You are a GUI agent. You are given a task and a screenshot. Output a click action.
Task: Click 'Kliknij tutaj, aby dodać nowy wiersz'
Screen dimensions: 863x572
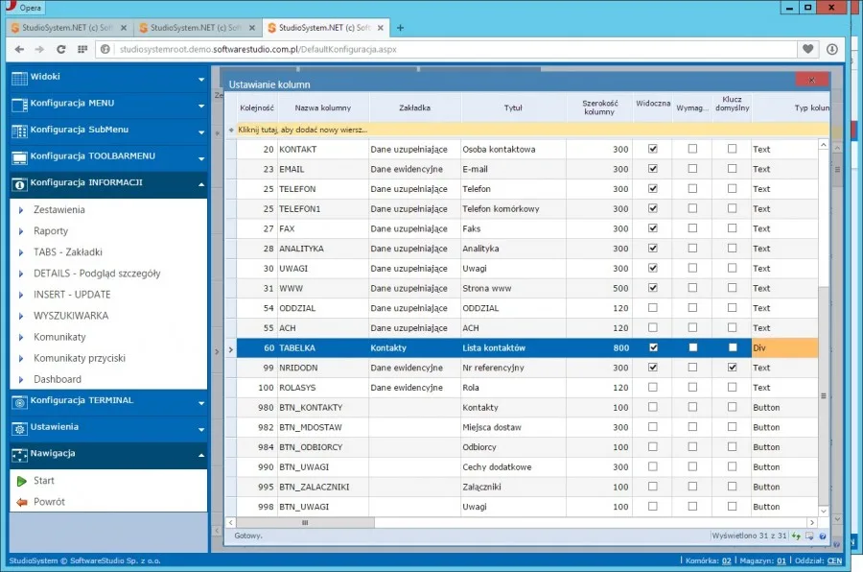(303, 131)
